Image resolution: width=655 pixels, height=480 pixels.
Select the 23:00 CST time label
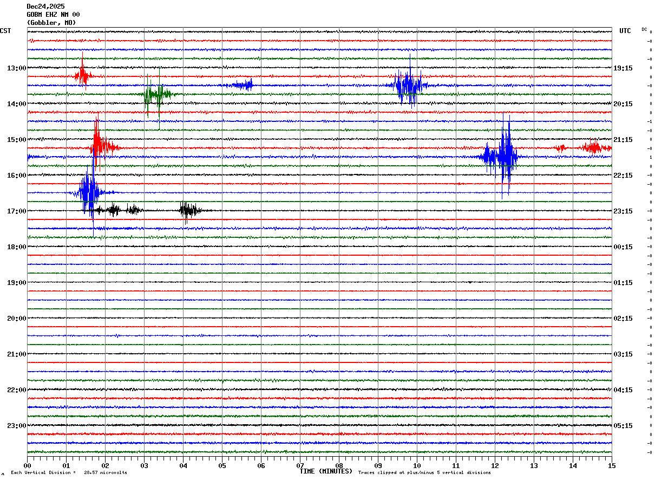(16, 426)
